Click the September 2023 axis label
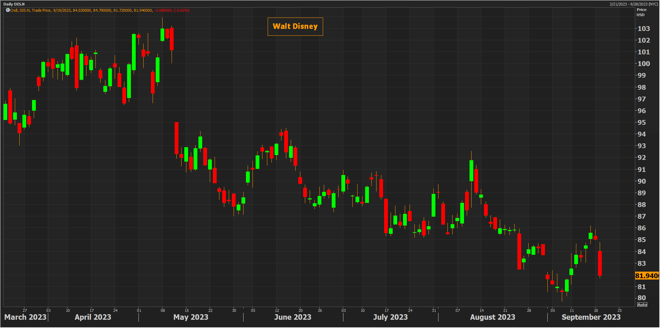Viewport: 660px width, 328px height. click(591, 317)
